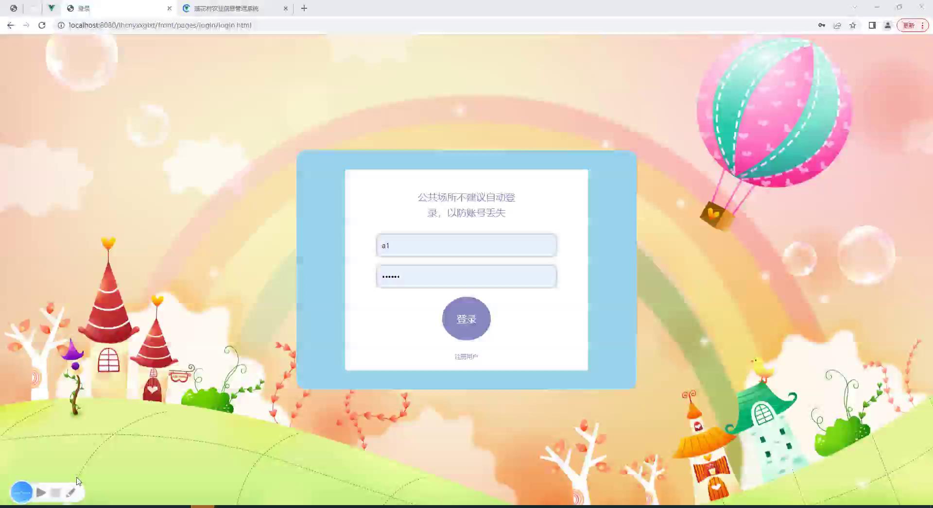This screenshot has width=933, height=508.
Task: Open the 注册用户 register link
Action: (x=466, y=356)
